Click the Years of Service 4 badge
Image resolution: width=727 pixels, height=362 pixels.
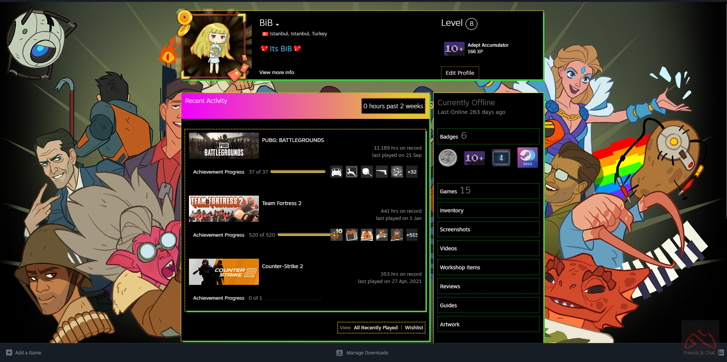(x=501, y=158)
